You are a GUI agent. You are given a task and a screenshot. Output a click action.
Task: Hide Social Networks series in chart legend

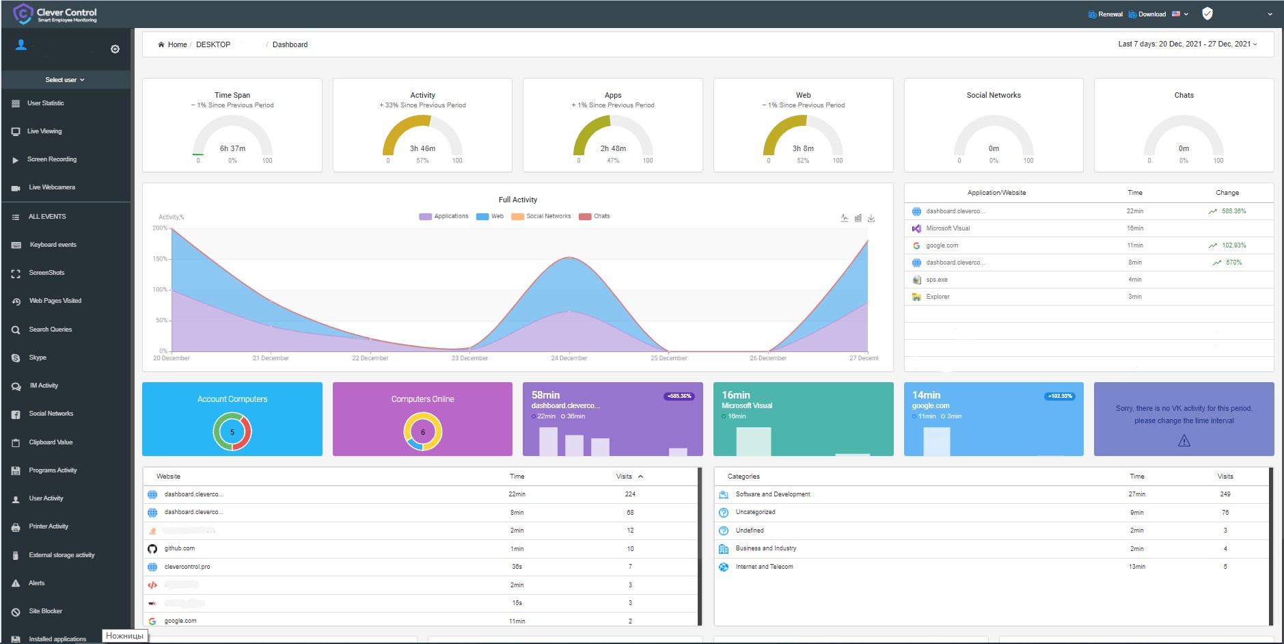pos(541,217)
